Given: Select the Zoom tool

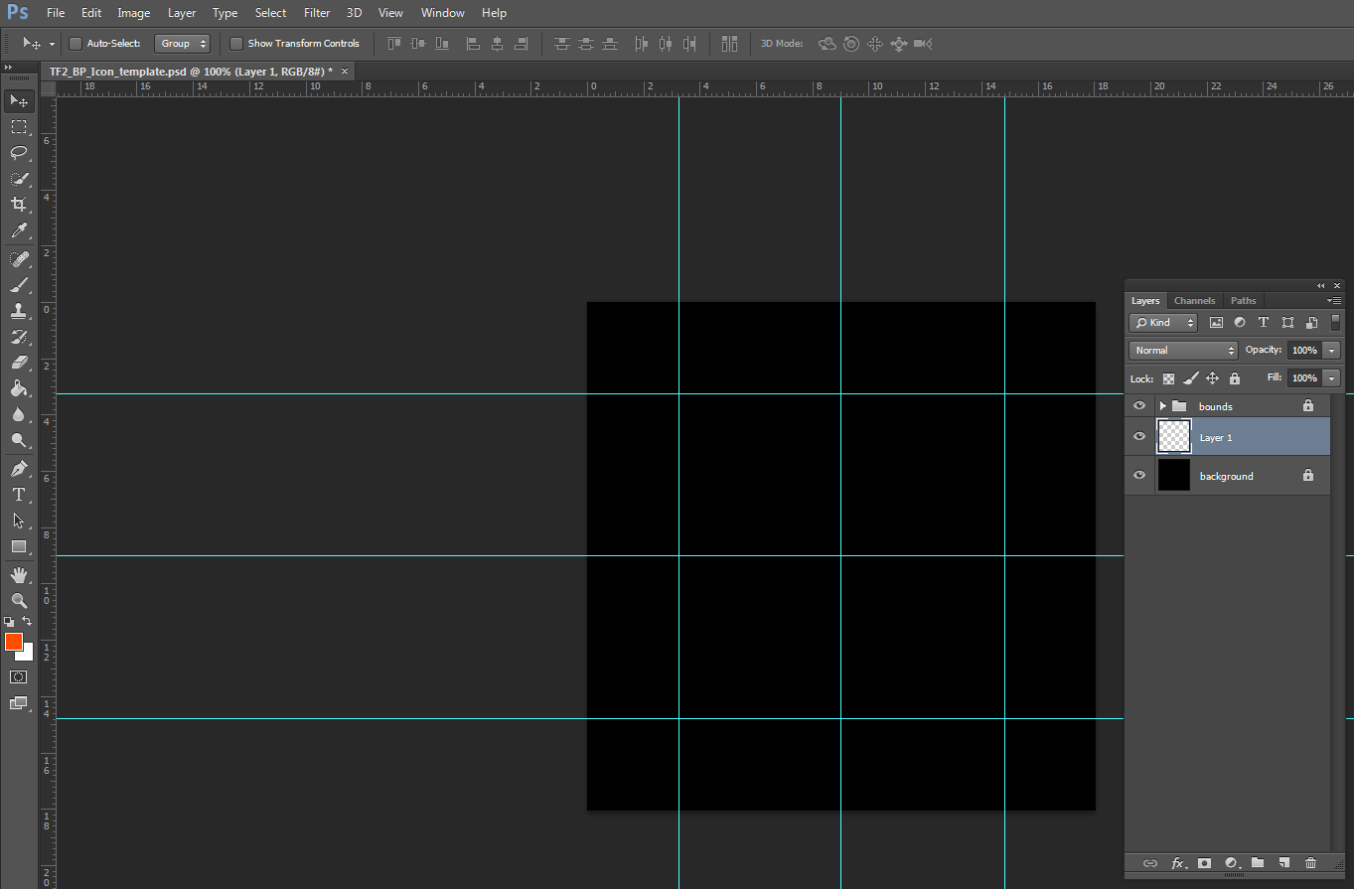Looking at the screenshot, I should [19, 601].
